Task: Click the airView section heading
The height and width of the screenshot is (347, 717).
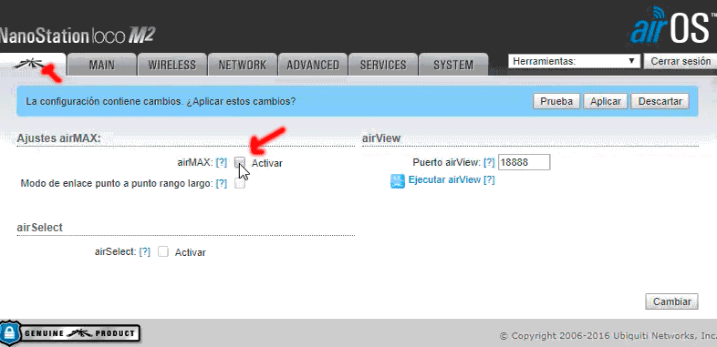Action: coord(381,138)
